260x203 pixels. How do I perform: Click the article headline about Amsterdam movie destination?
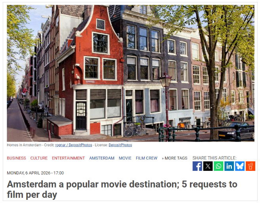[122, 190]
